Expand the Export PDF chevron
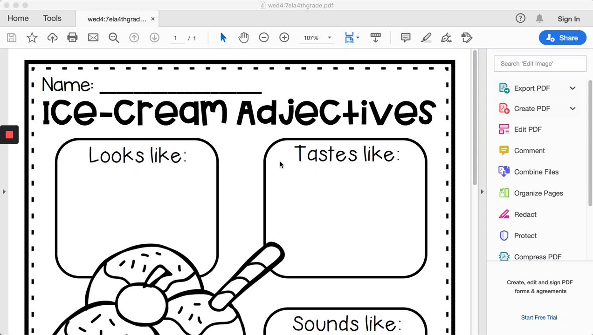Viewport: 593px width, 335px height. [572, 88]
